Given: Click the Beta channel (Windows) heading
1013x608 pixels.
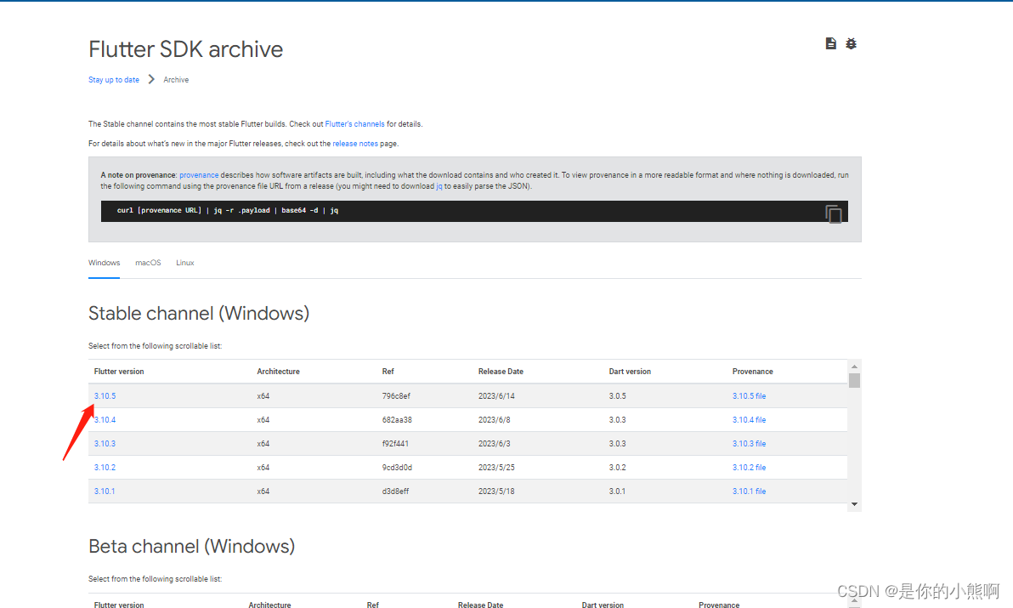Looking at the screenshot, I should (192, 547).
